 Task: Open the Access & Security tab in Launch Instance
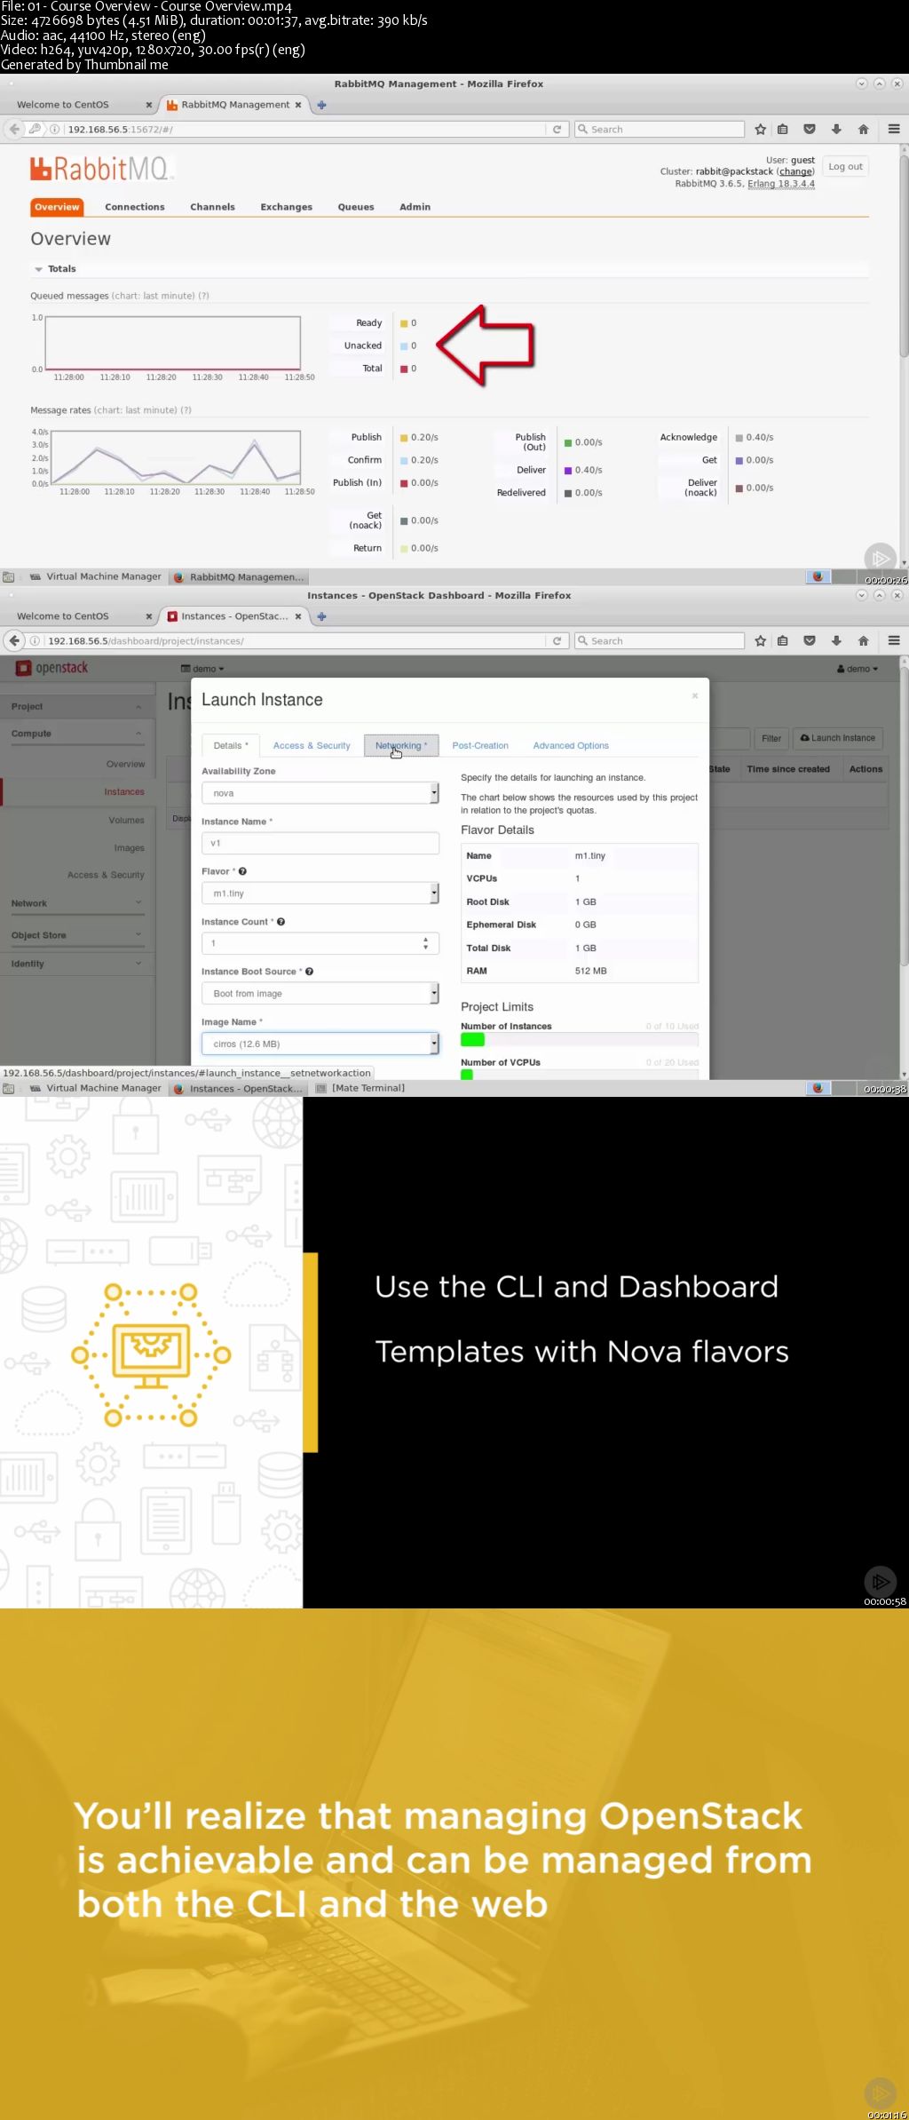point(312,746)
